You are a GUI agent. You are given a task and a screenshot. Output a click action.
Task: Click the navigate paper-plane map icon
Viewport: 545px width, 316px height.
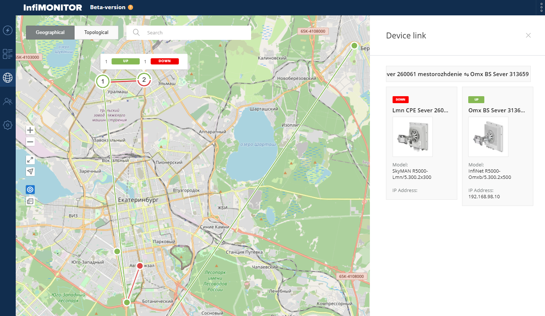tap(30, 172)
